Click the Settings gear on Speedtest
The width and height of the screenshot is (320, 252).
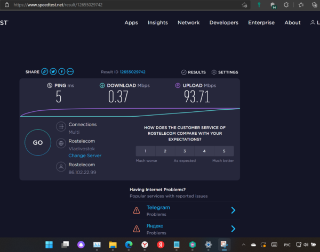click(x=225, y=72)
